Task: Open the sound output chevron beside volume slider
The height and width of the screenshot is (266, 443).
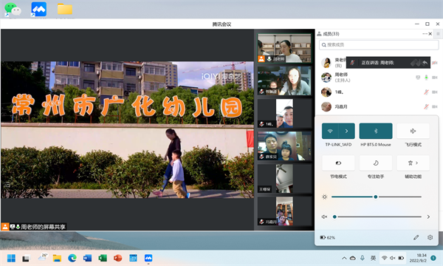Action: [428, 216]
